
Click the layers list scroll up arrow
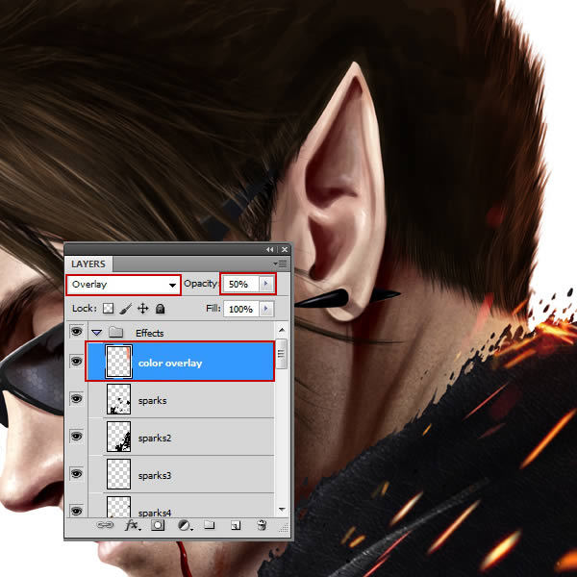click(282, 330)
